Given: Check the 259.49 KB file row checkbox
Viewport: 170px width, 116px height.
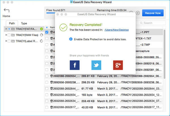Looking at the screenshot, I should [47, 101].
